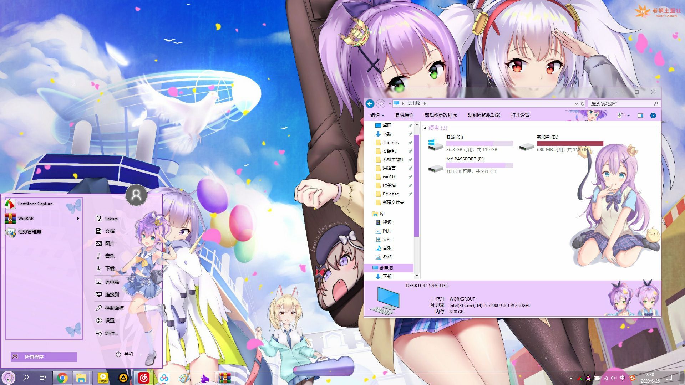Click 系统属性 in Explorer toolbar

pyautogui.click(x=405, y=115)
